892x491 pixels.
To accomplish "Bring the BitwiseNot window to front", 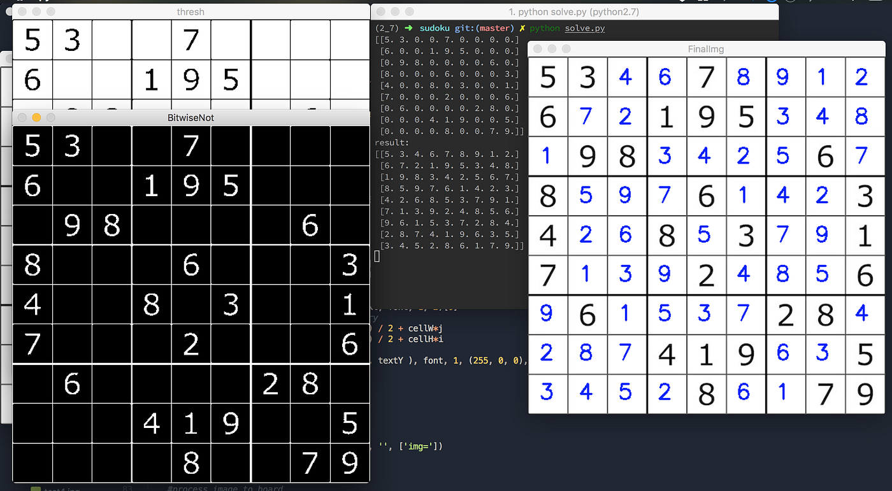I will 191,117.
